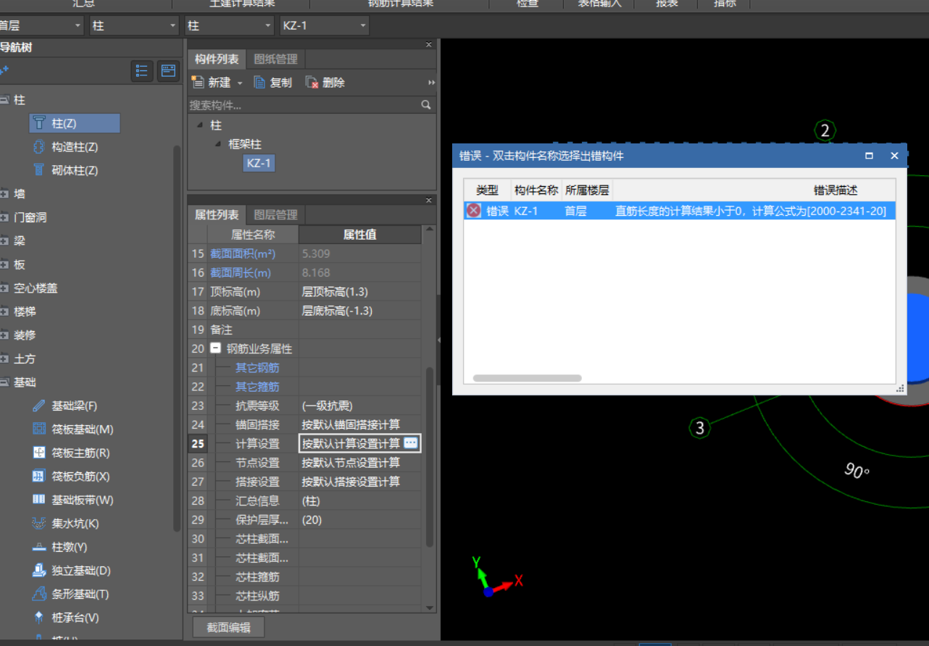Select the KZ-1 error row in dialog
The width and height of the screenshot is (929, 646).
pos(680,211)
